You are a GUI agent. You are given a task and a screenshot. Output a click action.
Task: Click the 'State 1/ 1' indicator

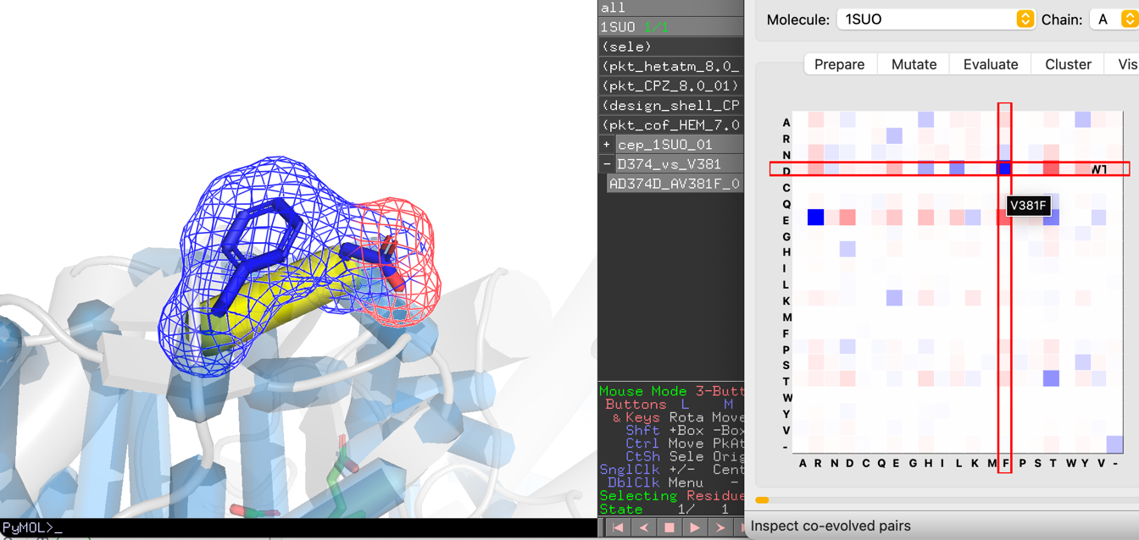coord(665,510)
